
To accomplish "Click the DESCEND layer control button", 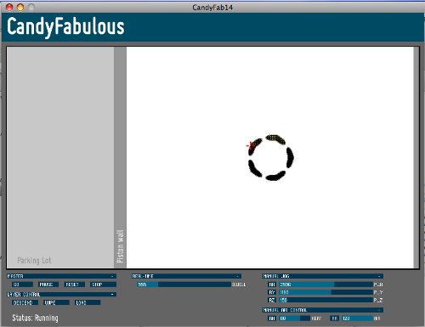I will coord(25,302).
